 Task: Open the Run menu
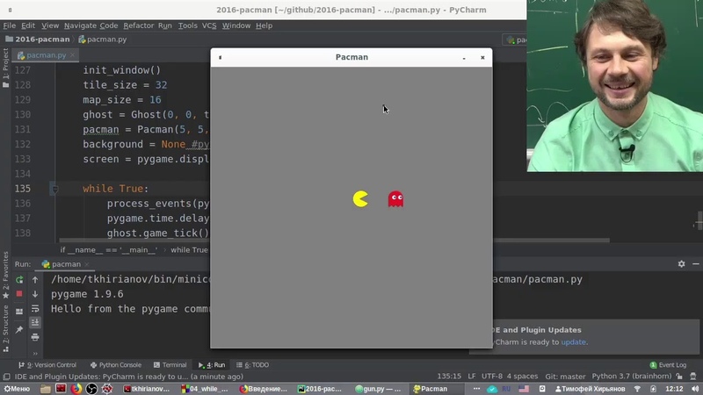coord(165,25)
